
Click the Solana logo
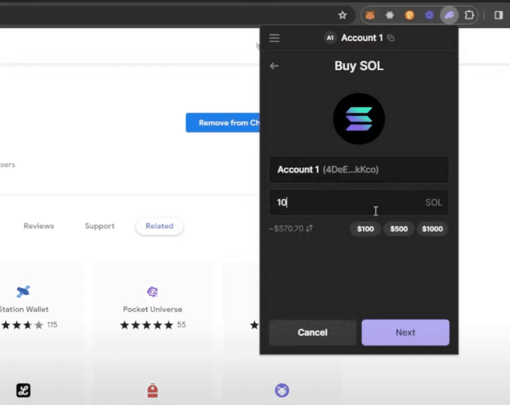[x=359, y=119]
